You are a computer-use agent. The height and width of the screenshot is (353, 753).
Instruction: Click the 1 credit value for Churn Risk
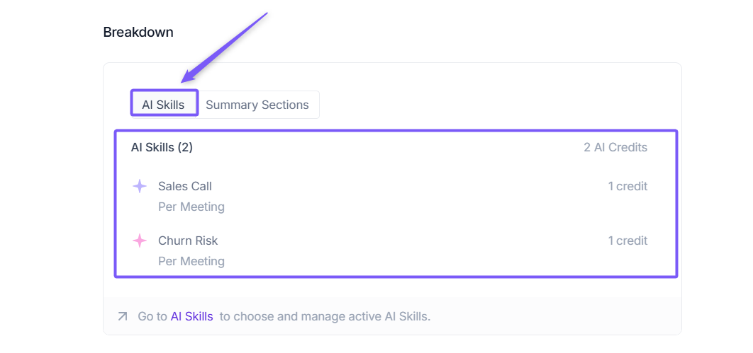pyautogui.click(x=627, y=241)
